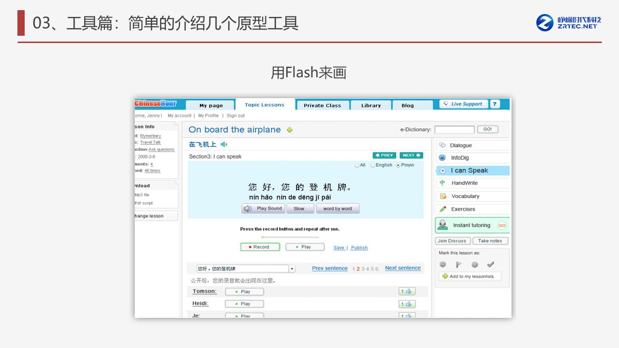Open the Library tab

[371, 105]
